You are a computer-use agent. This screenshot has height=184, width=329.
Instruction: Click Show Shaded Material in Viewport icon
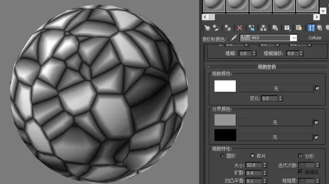[299, 28]
